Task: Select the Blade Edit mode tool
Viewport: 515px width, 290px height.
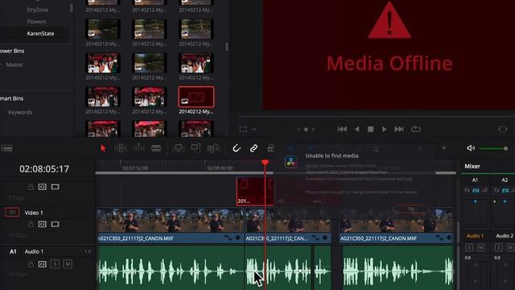Action: click(x=156, y=148)
